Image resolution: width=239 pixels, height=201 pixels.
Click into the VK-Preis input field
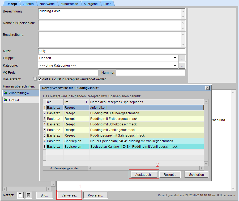(x=68, y=73)
